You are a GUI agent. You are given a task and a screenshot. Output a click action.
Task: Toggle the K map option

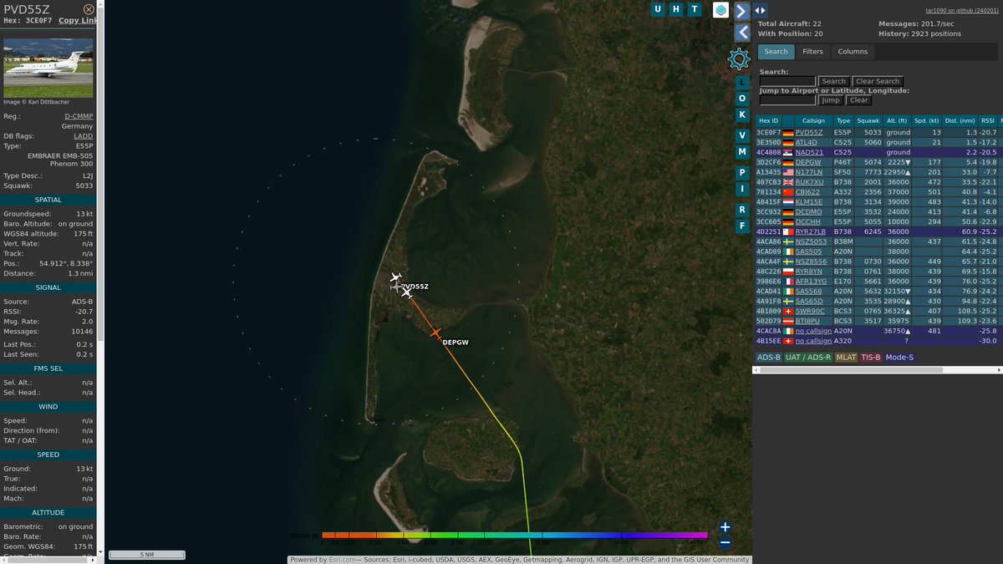[x=741, y=114]
